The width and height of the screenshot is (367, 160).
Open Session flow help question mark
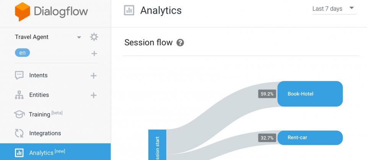pos(180,43)
